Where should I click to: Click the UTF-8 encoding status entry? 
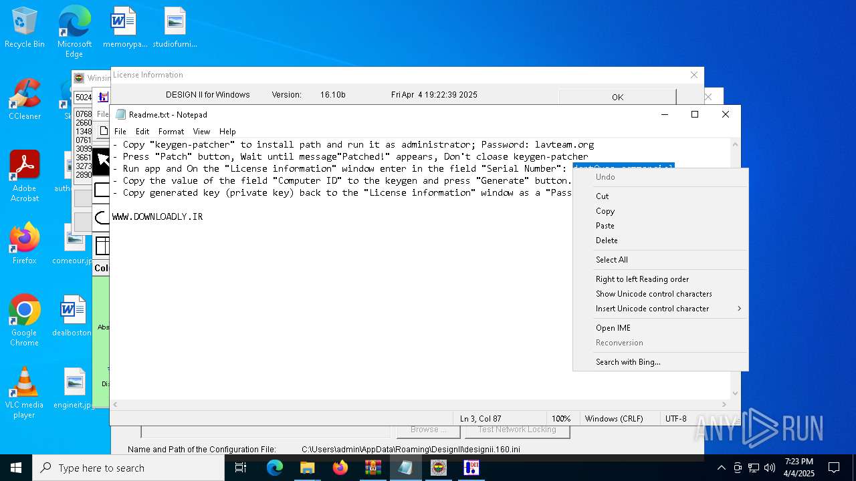(x=675, y=419)
